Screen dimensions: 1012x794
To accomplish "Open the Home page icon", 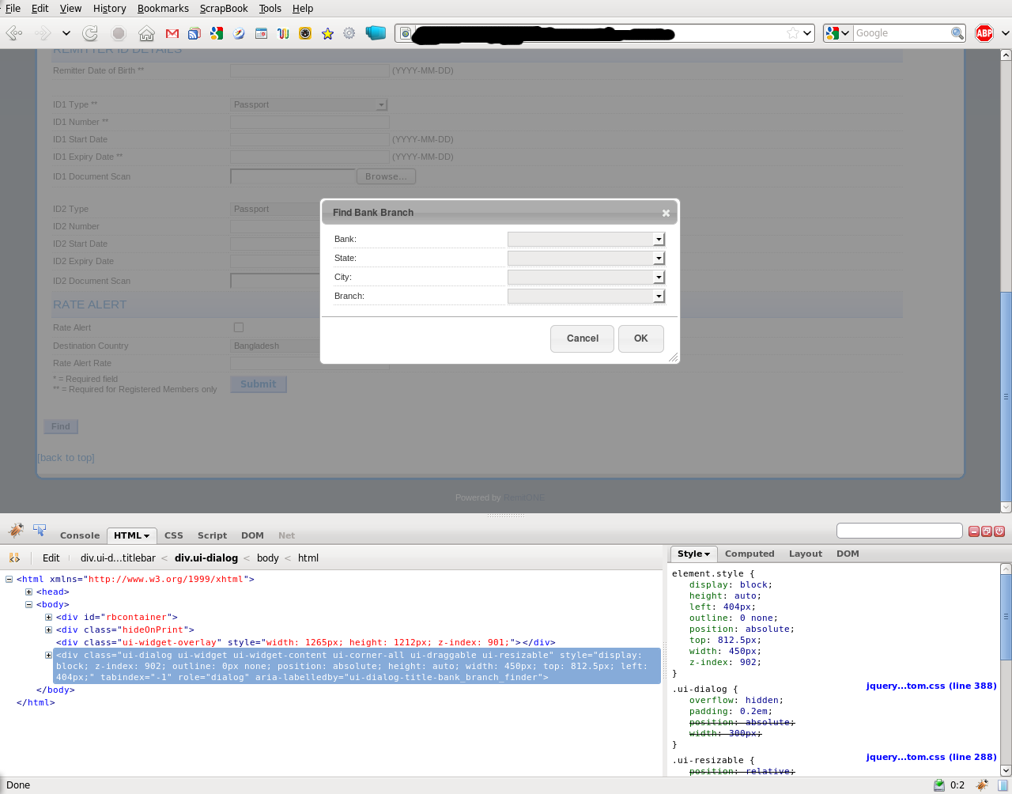I will click(x=146, y=33).
